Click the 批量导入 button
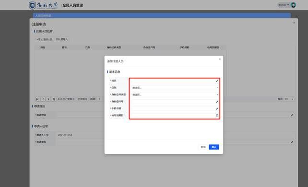The image size is (308, 187). click(x=62, y=39)
